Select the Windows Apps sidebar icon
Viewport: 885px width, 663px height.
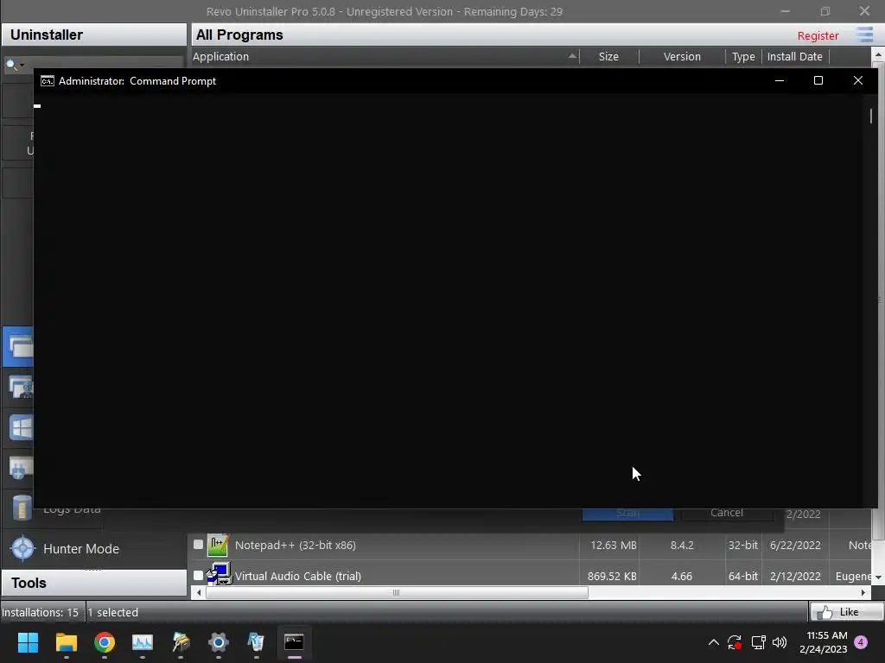(x=21, y=427)
